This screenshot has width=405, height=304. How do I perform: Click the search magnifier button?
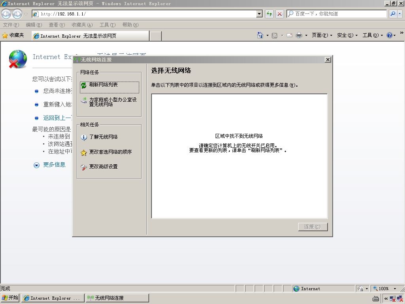pyautogui.click(x=393, y=14)
